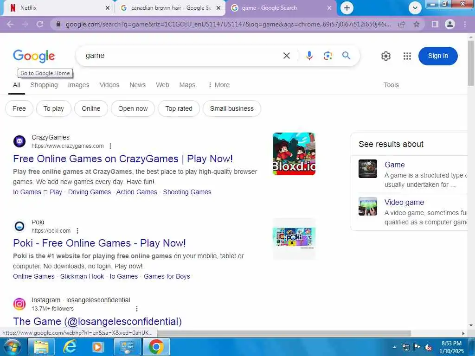
Task: Launch Internet Explorer from taskbar
Action: coord(70,347)
